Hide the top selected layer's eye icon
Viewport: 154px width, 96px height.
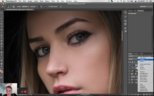pyautogui.click(x=129, y=65)
